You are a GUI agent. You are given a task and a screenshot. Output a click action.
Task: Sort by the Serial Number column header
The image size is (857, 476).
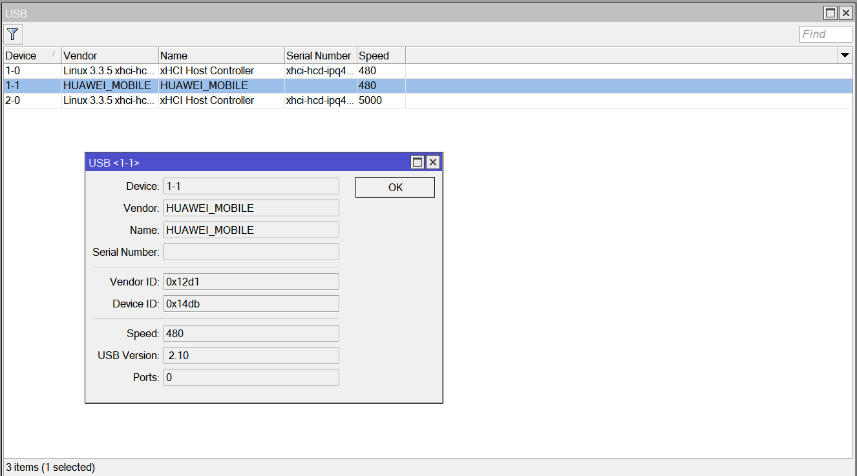321,56
